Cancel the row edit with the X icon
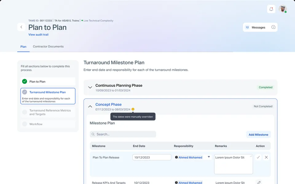 pos(266,157)
